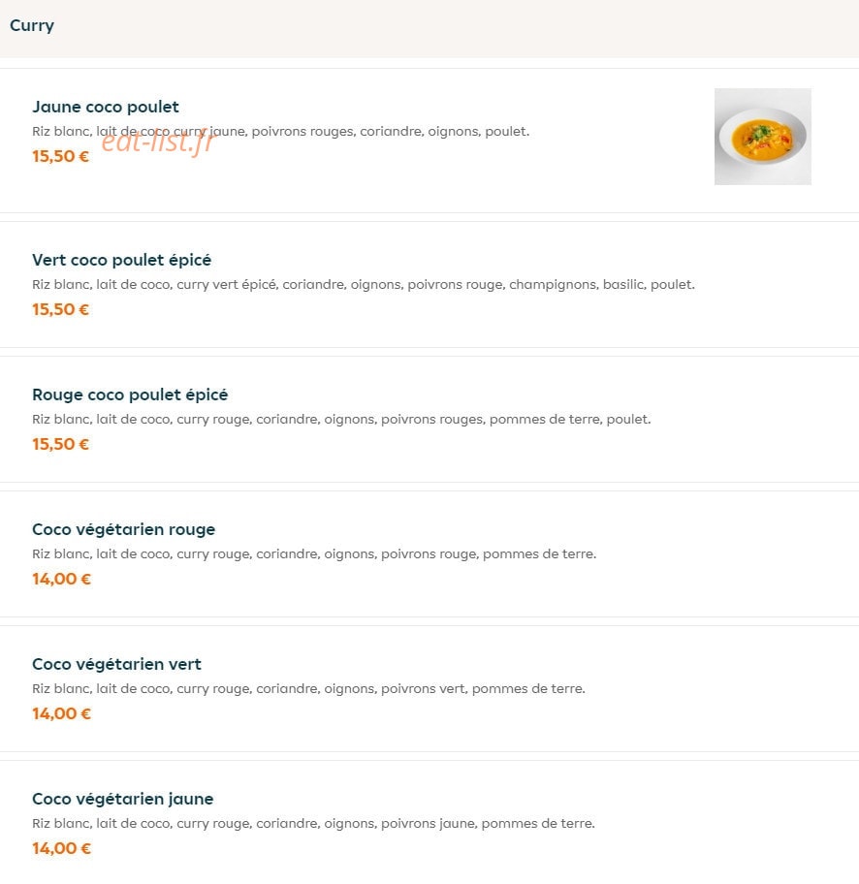Click the 14,00 € price of Coco végétarien vert
Screen dimensions: 859x884
pos(61,713)
